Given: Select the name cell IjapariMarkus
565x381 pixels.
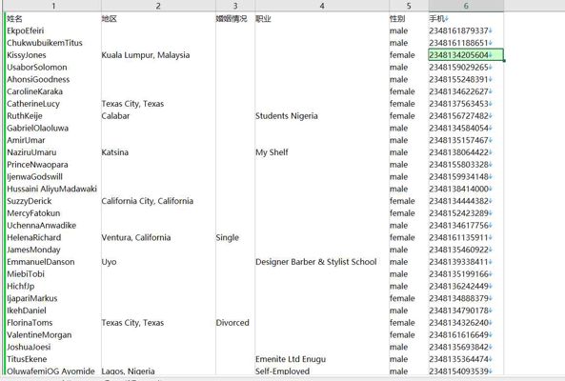Looking at the screenshot, I should 53,299.
